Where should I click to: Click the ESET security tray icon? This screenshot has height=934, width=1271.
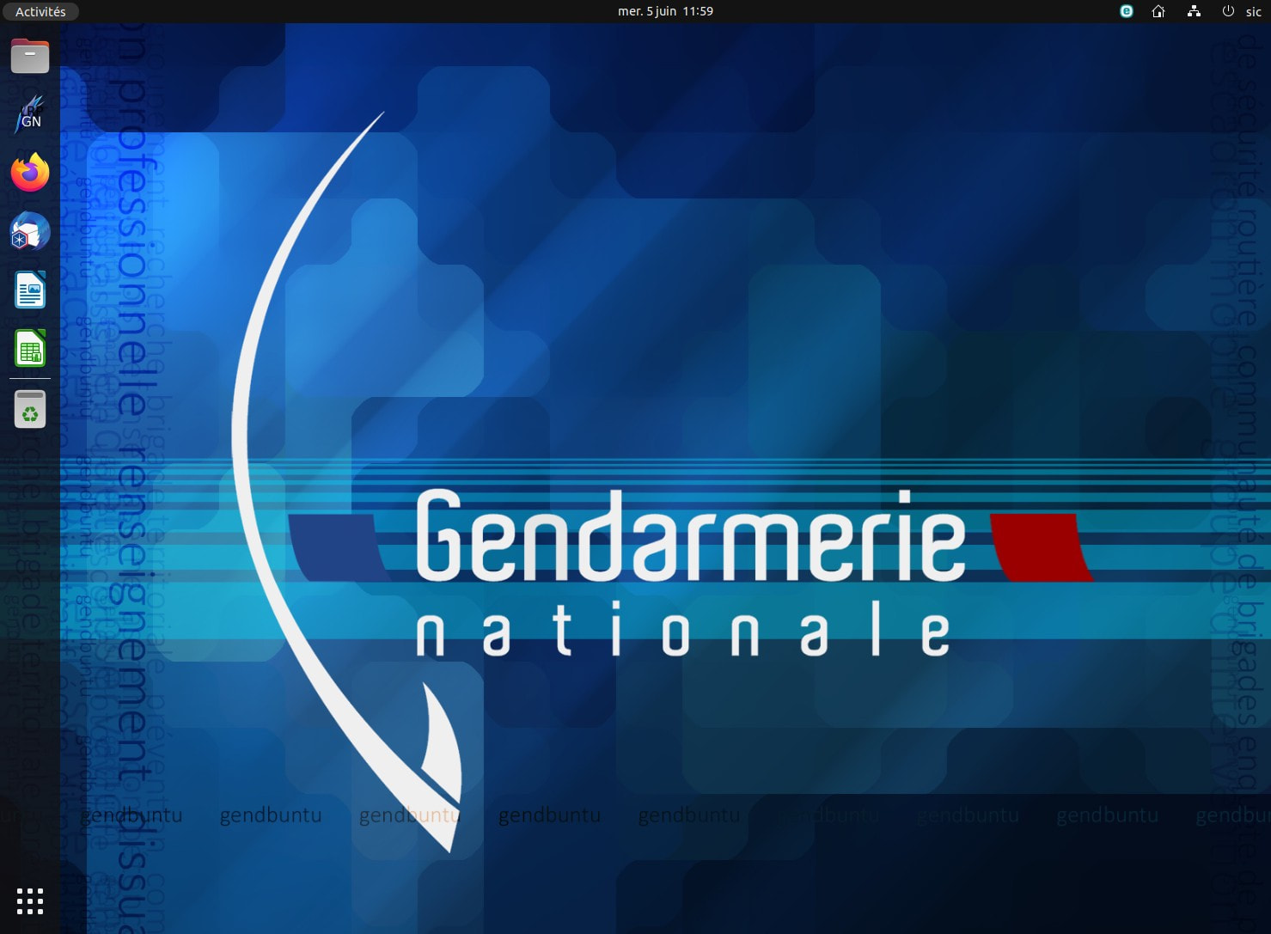click(x=1127, y=11)
